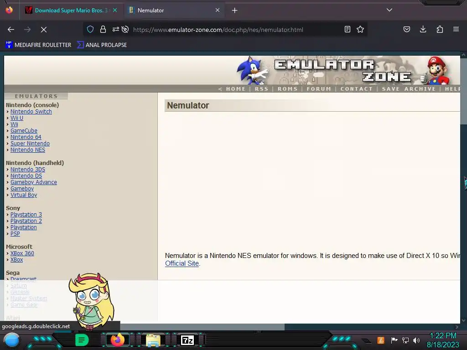The width and height of the screenshot is (467, 350).
Task: Expand the list all tabs chevron
Action: tap(389, 10)
